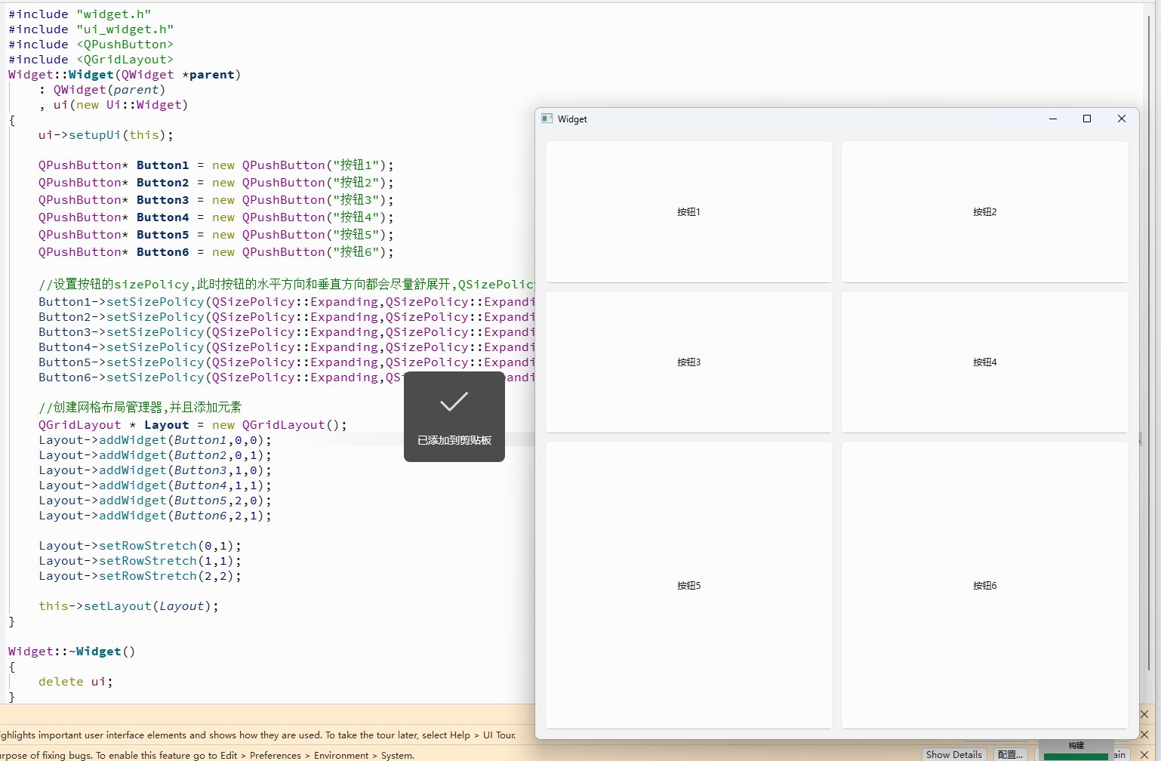The width and height of the screenshot is (1161, 761).
Task: Click 按钮4 in the Widget window
Action: click(984, 362)
